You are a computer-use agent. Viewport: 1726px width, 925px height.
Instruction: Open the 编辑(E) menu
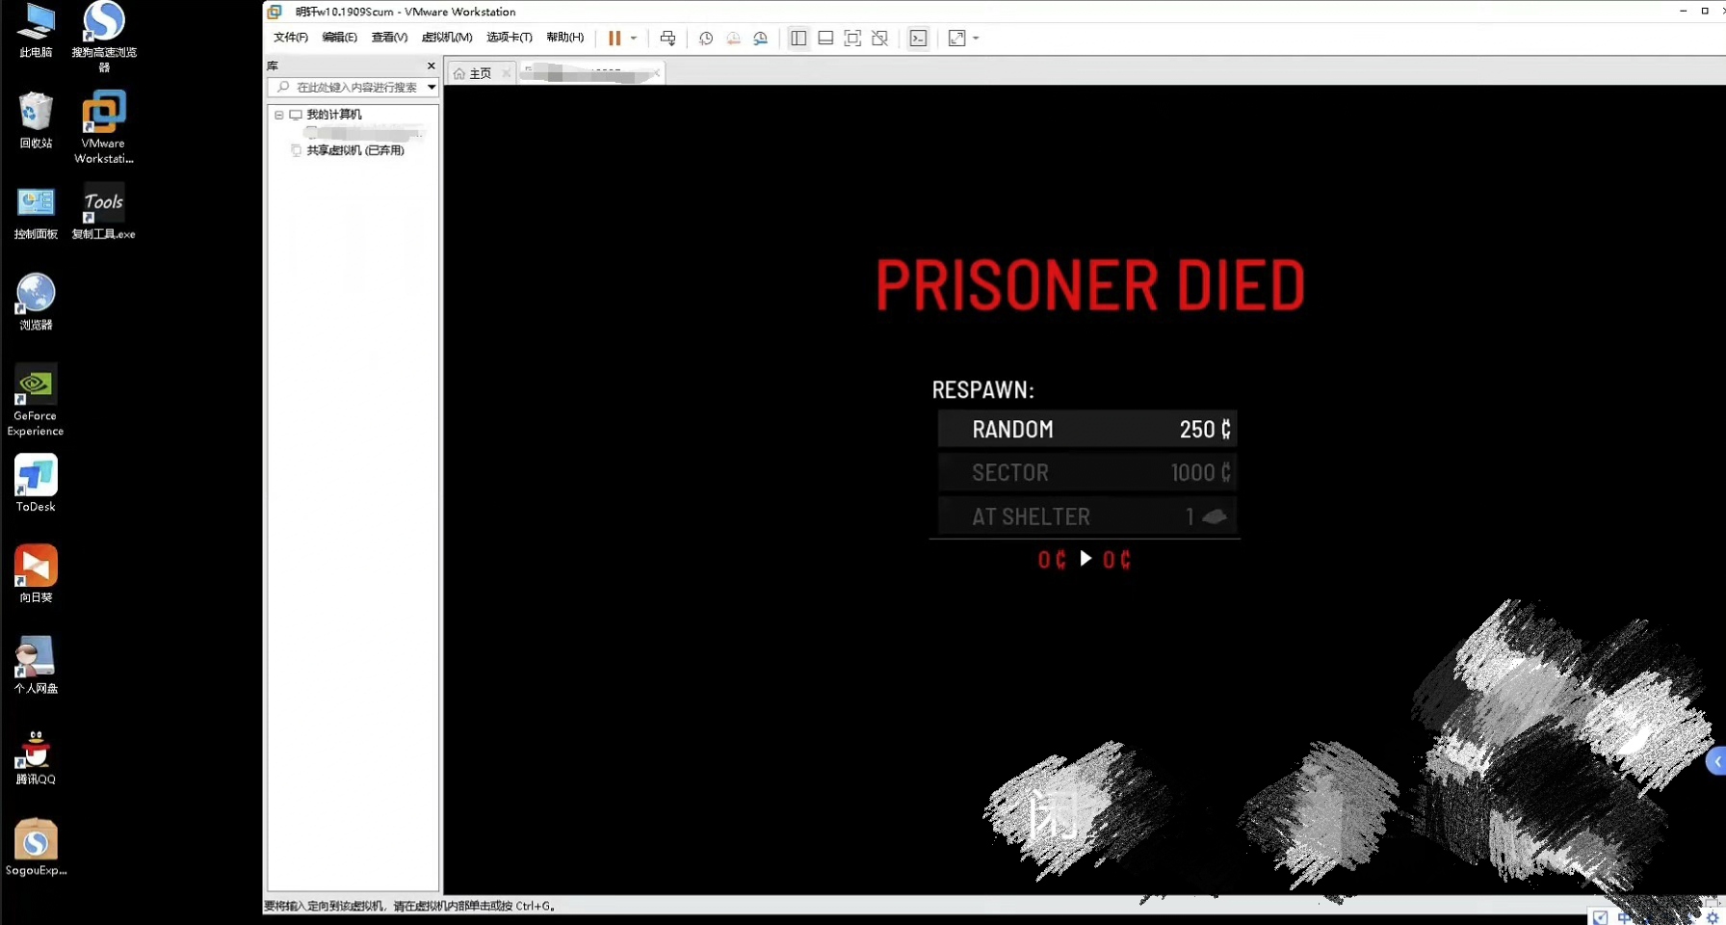click(x=339, y=38)
